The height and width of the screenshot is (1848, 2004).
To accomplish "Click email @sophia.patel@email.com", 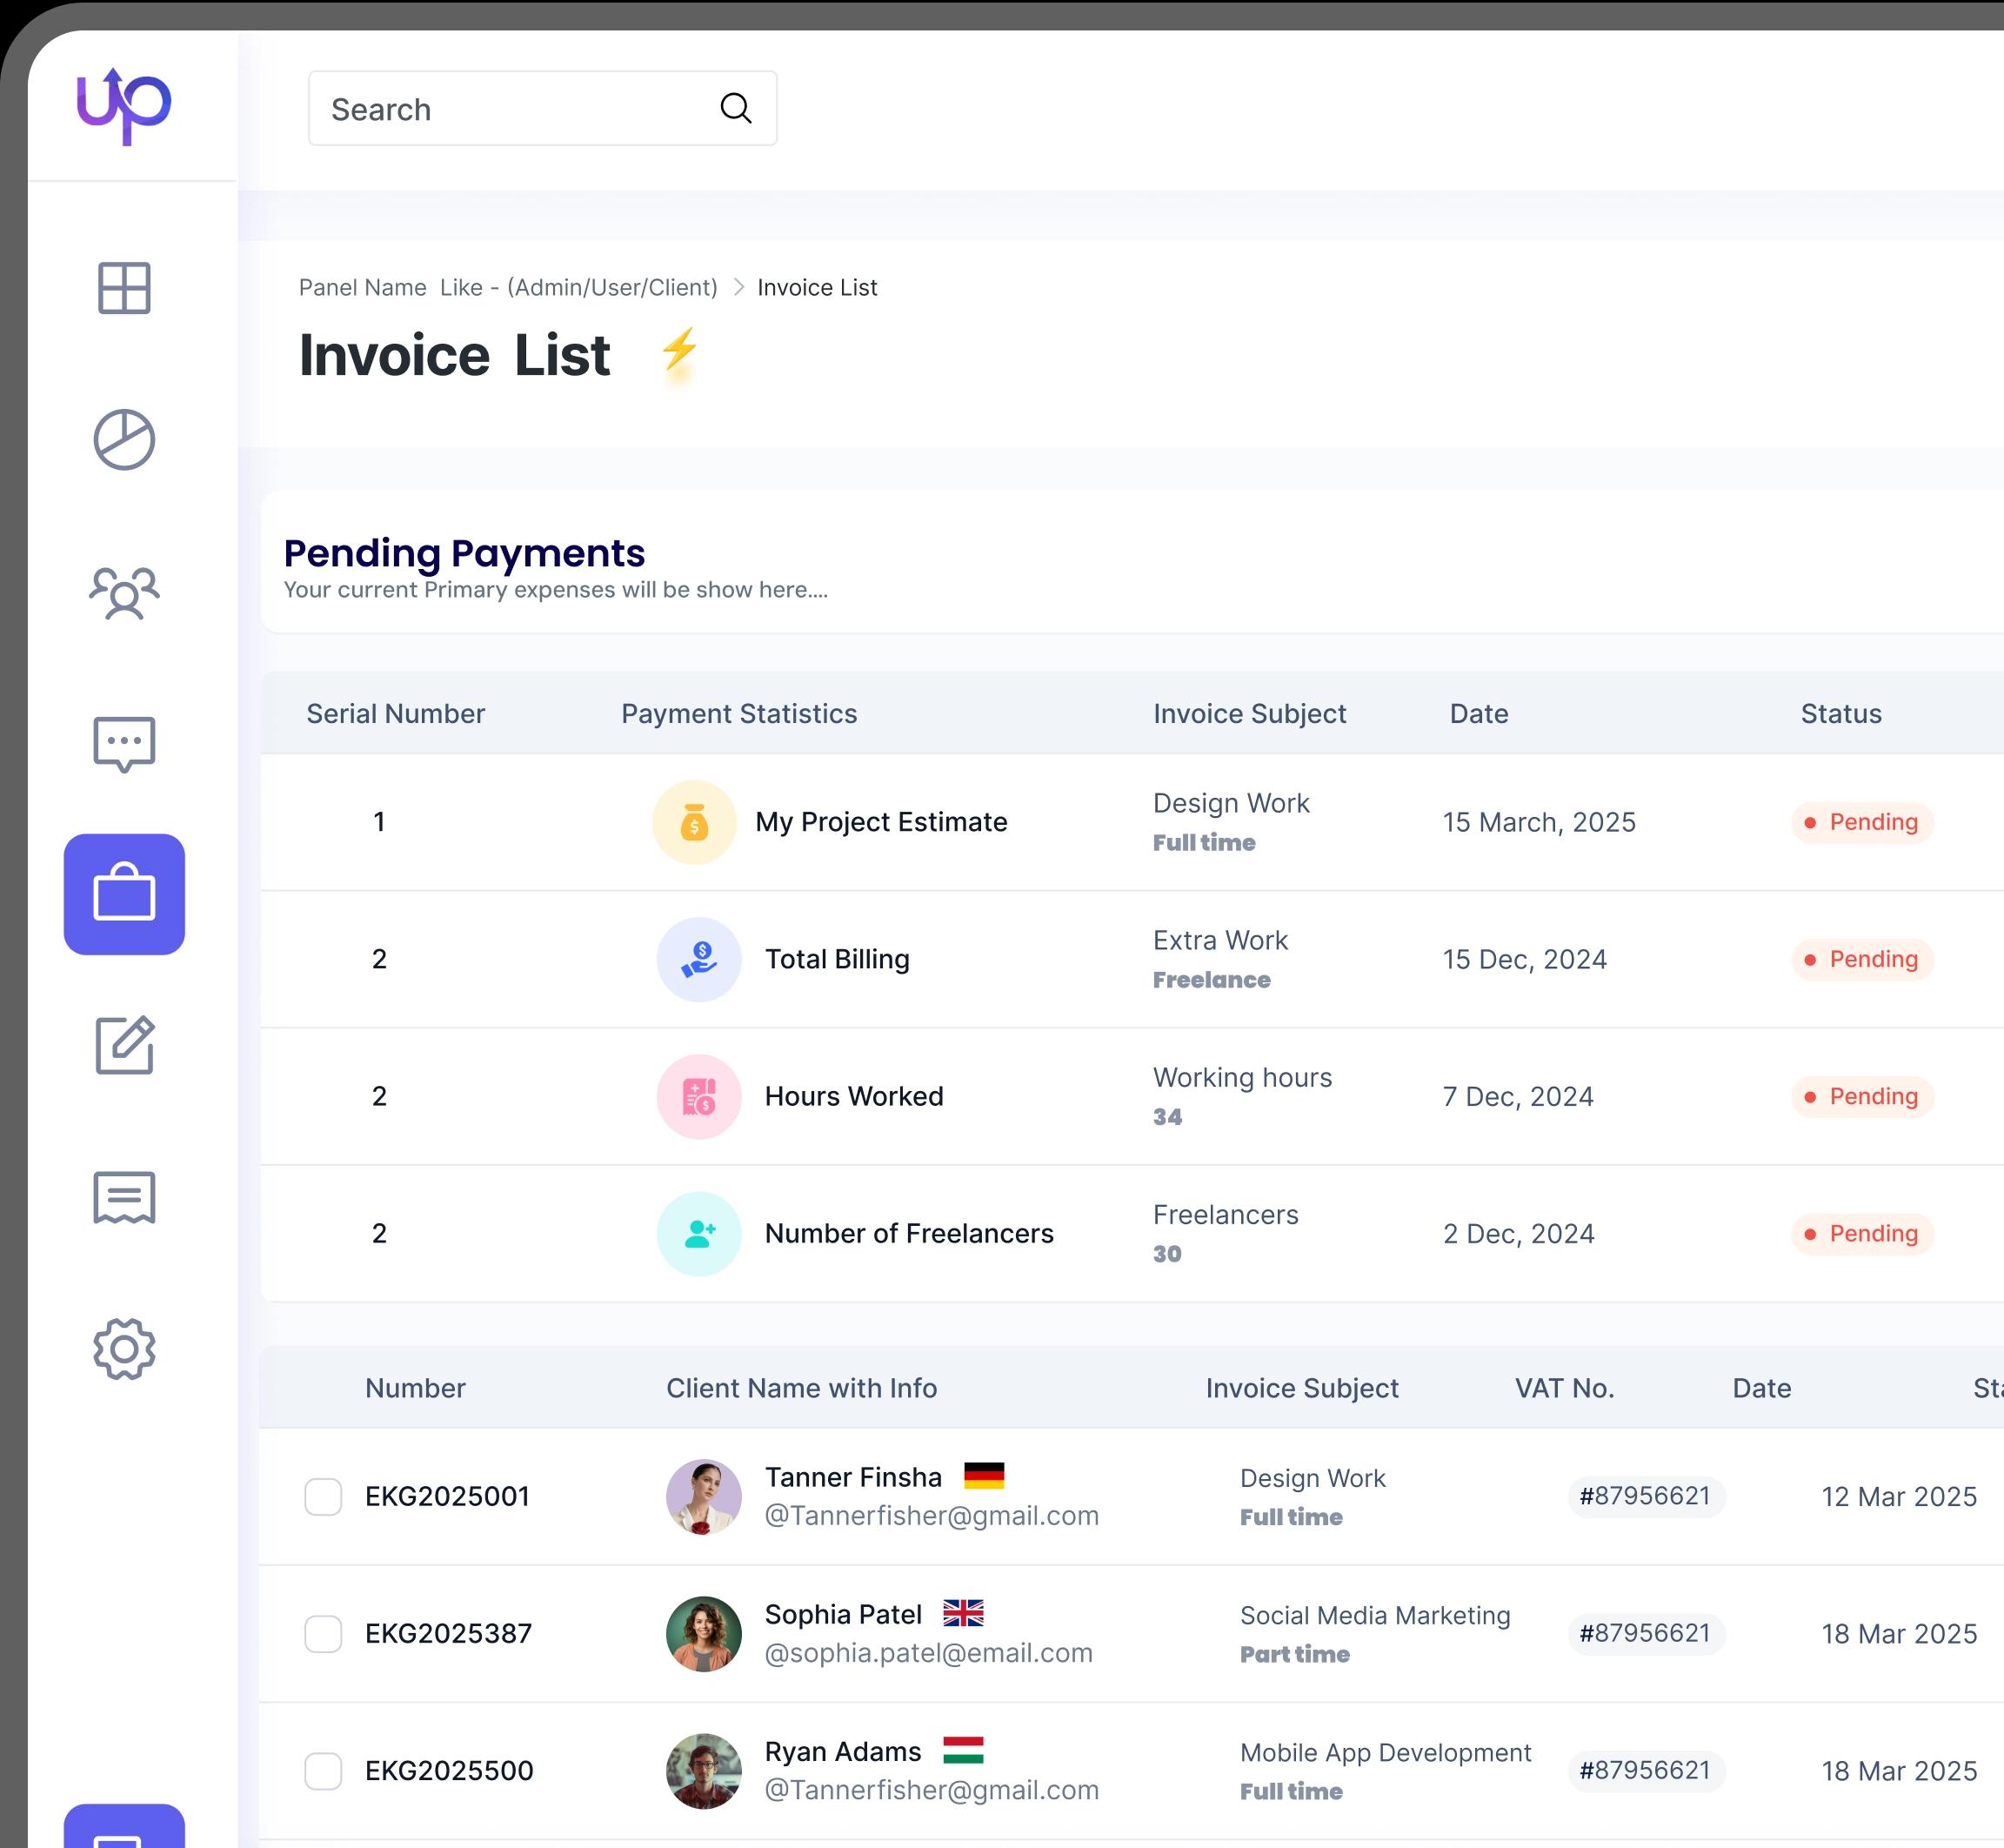I will tap(929, 1653).
